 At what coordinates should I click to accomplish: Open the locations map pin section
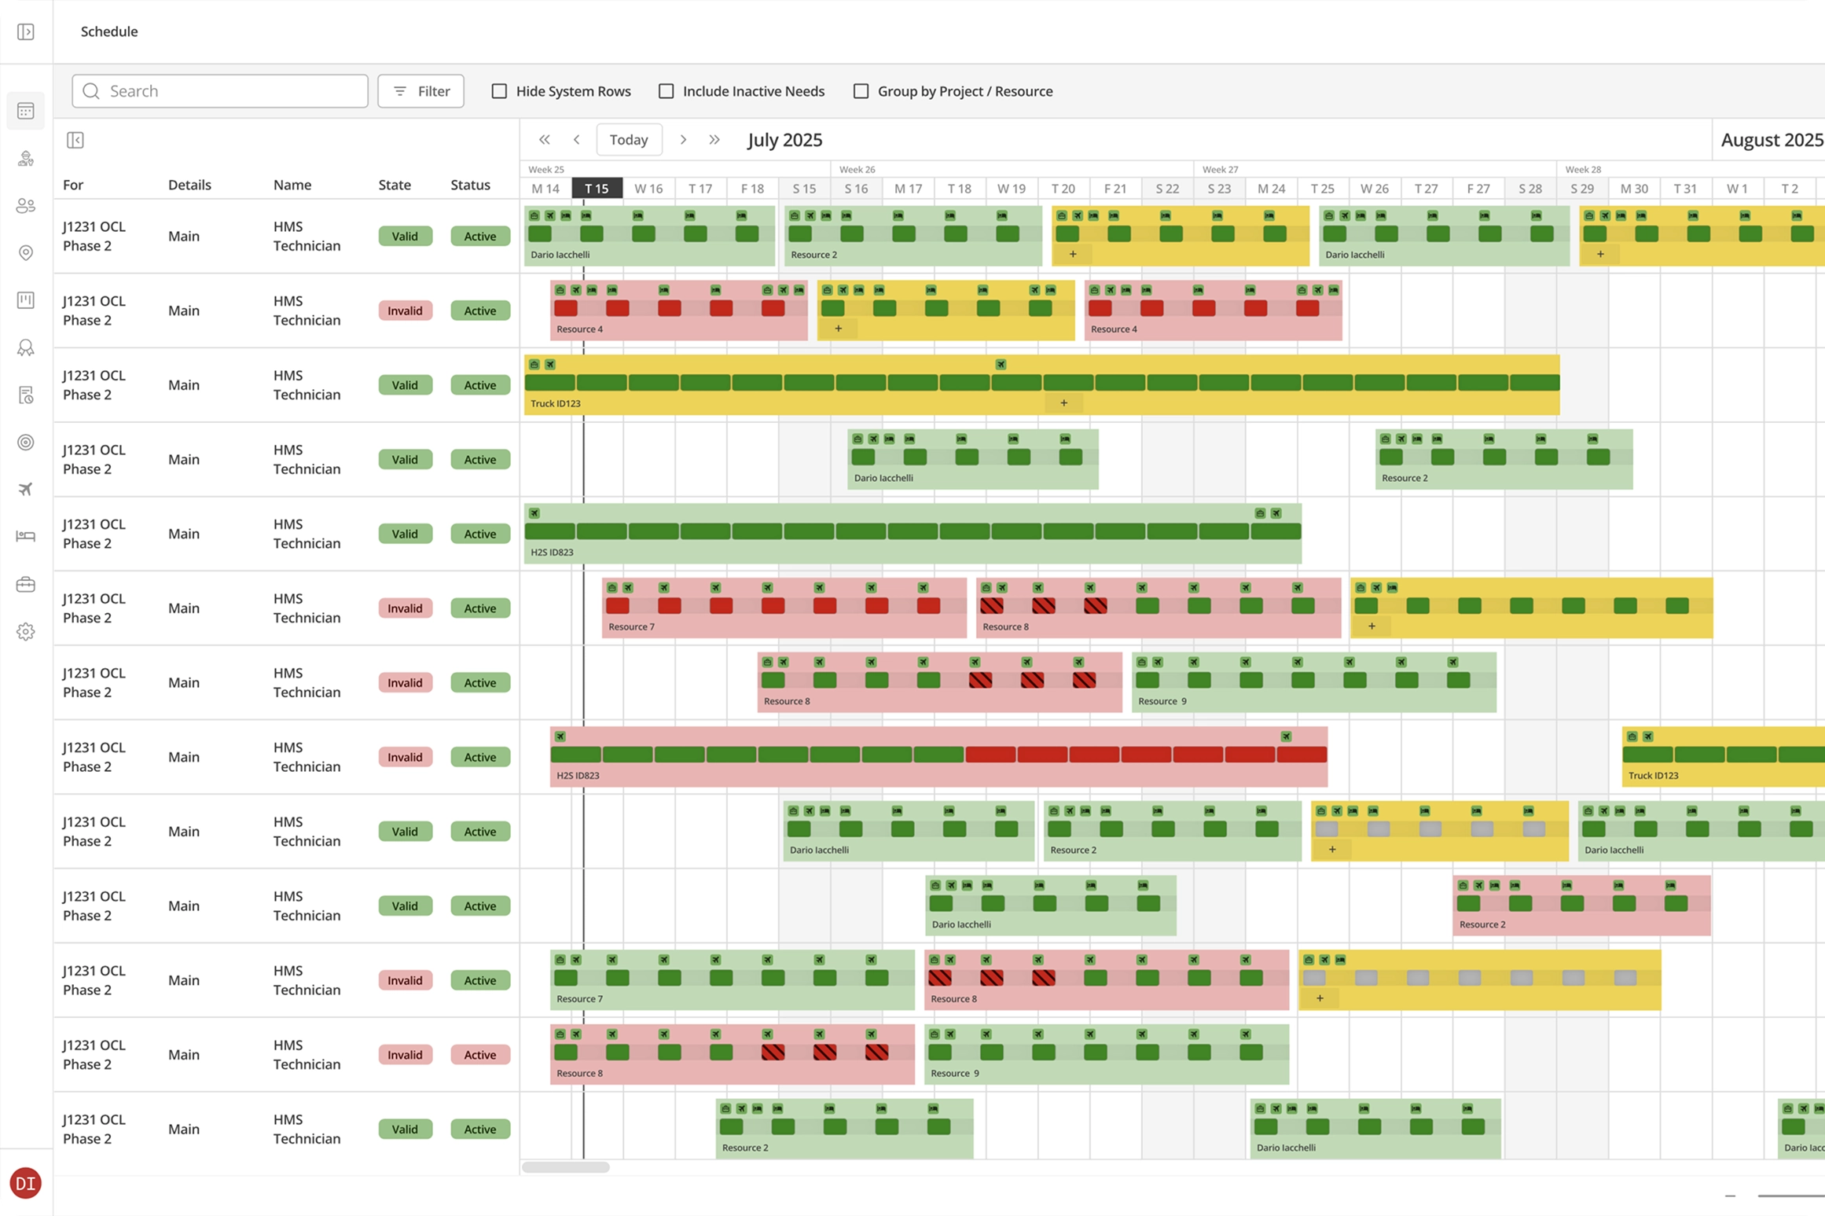coord(26,253)
